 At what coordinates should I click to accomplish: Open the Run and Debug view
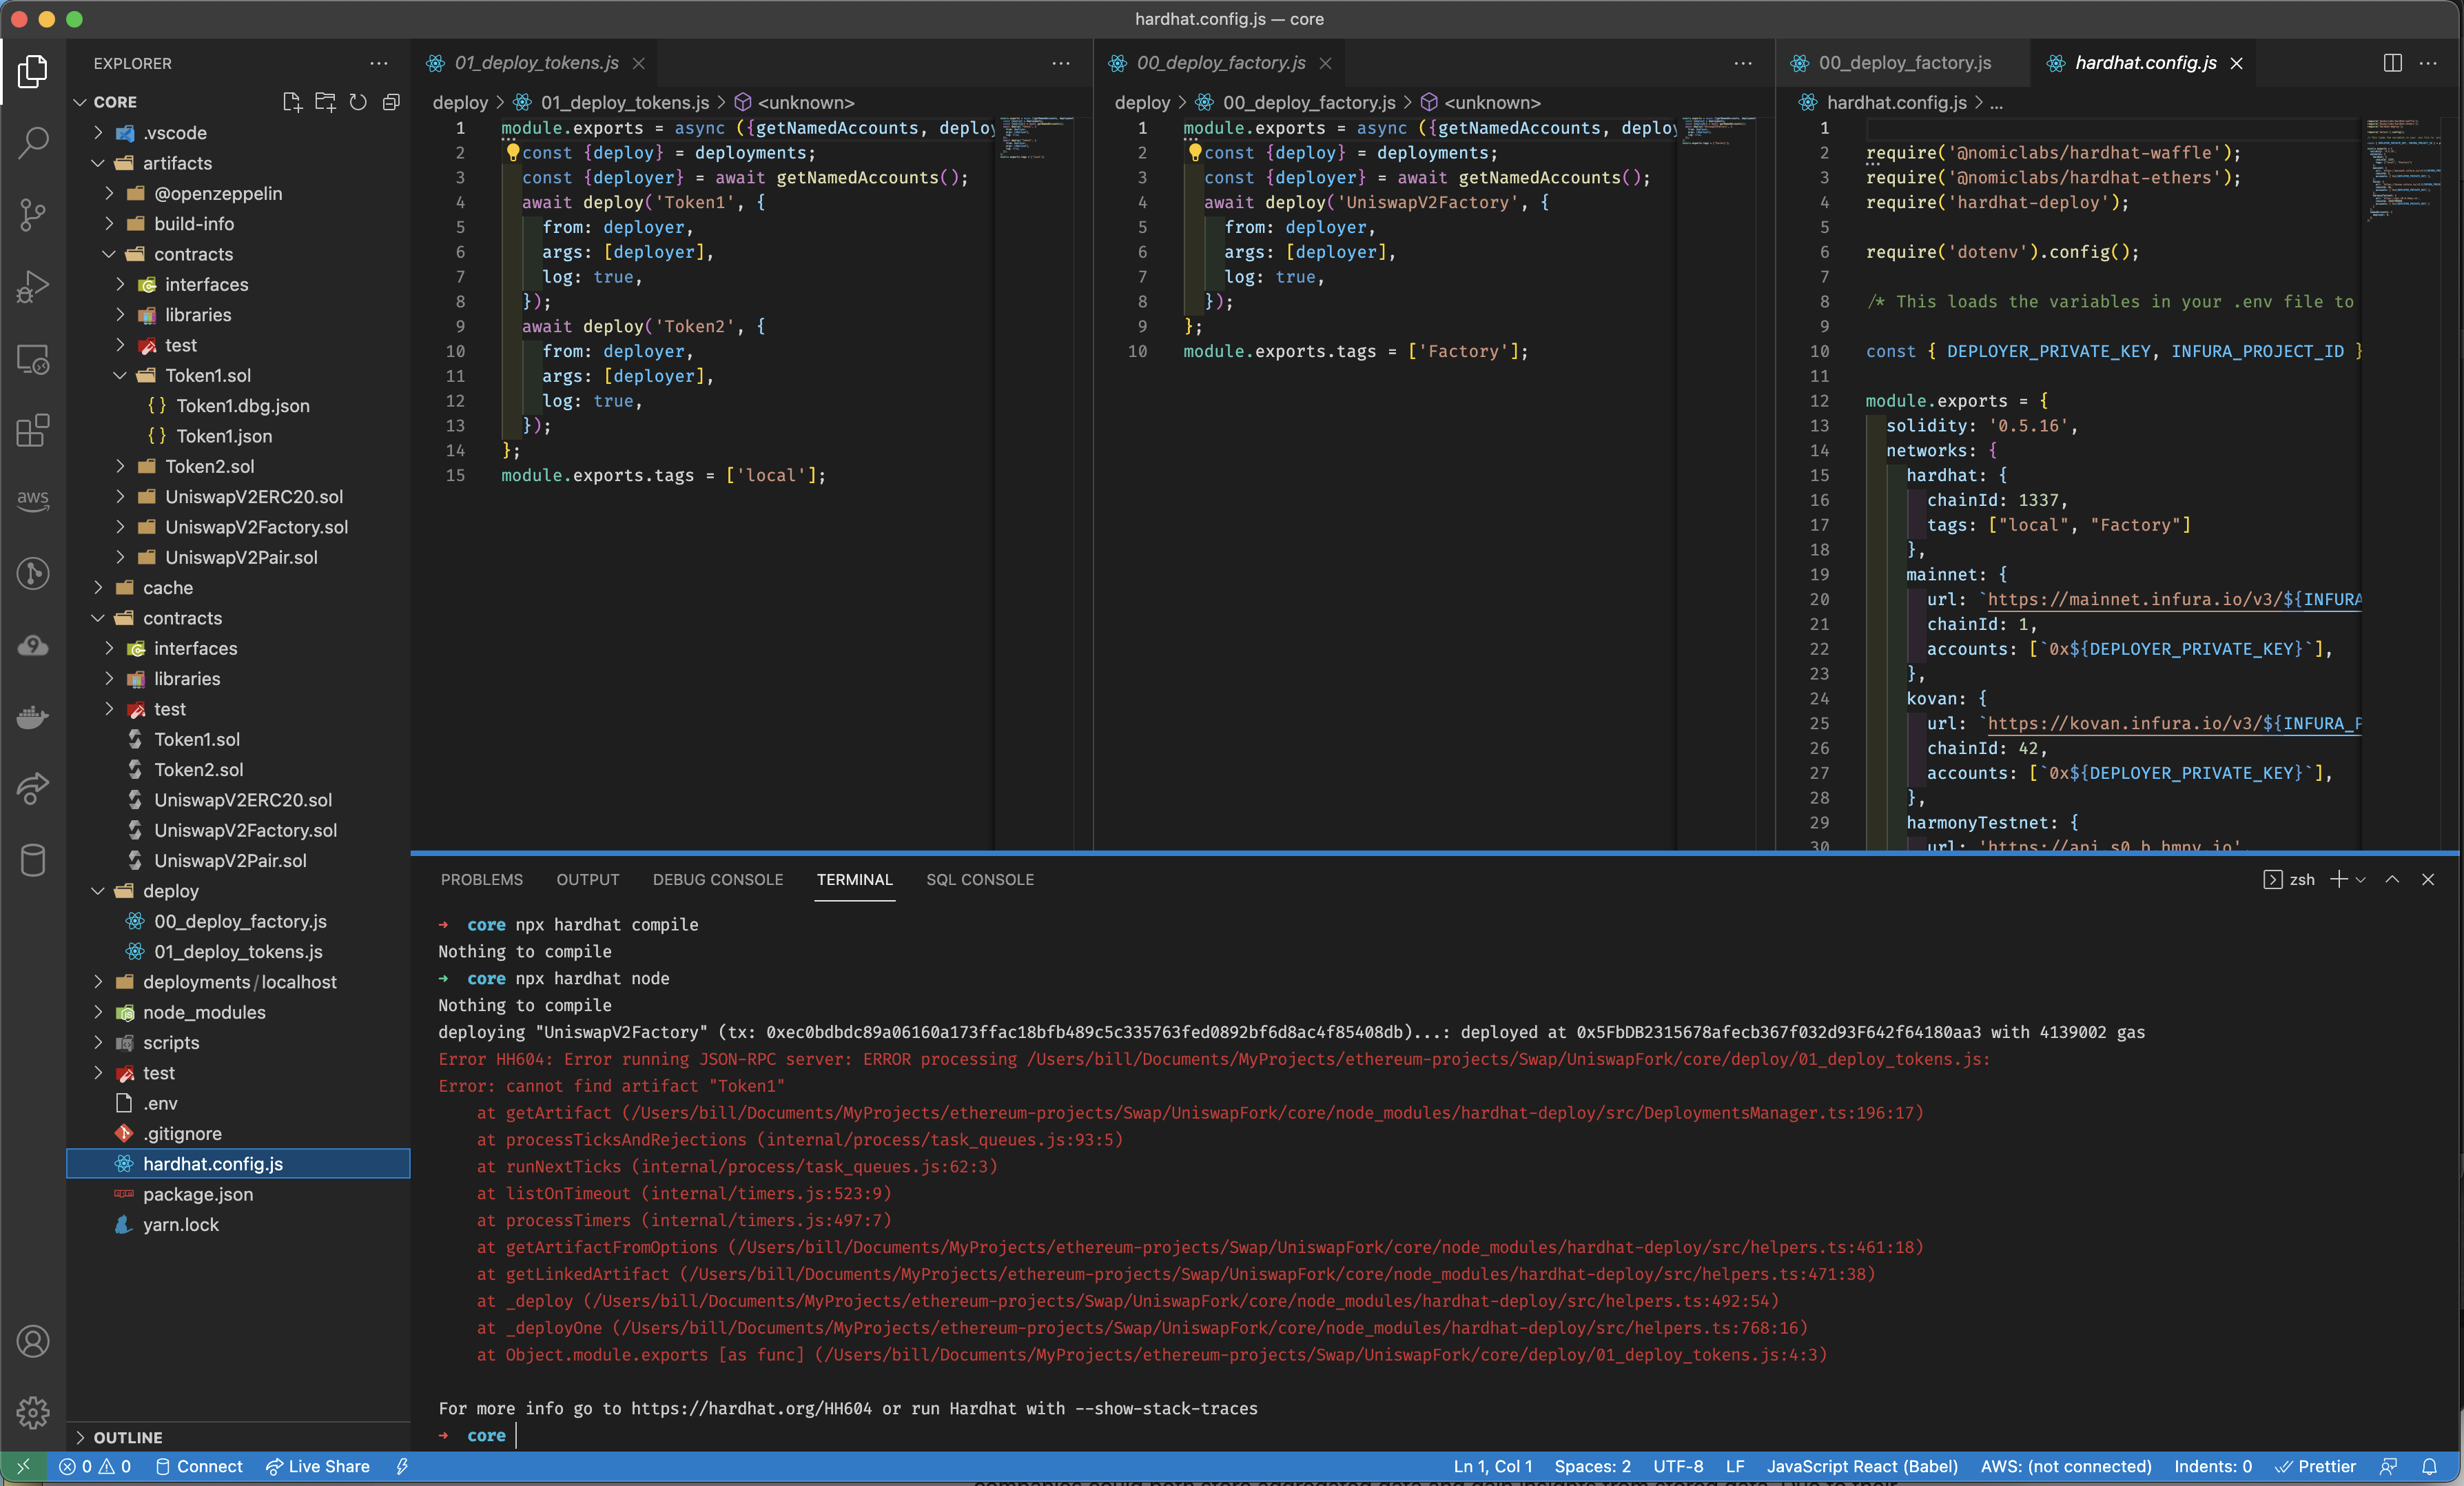pyautogui.click(x=33, y=287)
